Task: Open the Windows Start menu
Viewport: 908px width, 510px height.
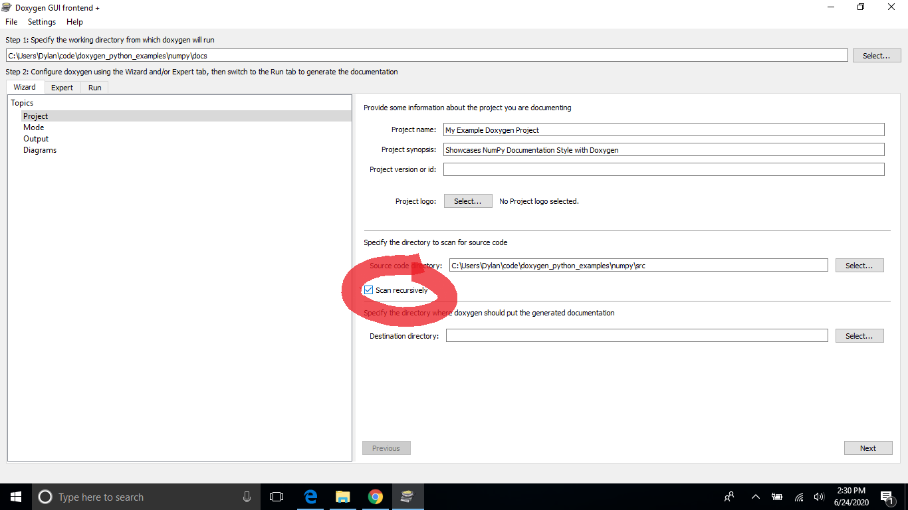Action: tap(16, 497)
